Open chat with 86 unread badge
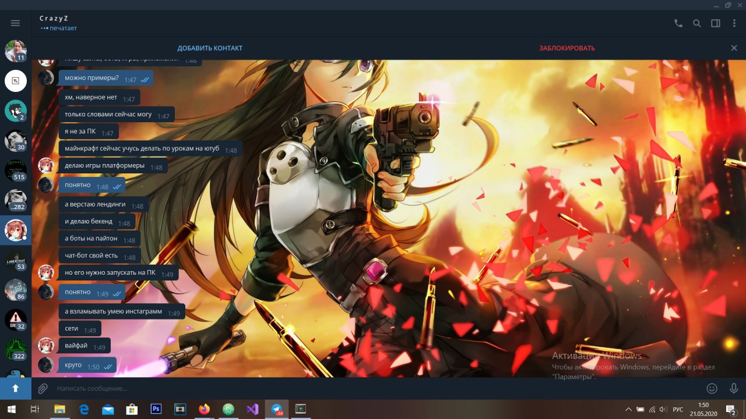The height and width of the screenshot is (419, 746). coord(16,290)
